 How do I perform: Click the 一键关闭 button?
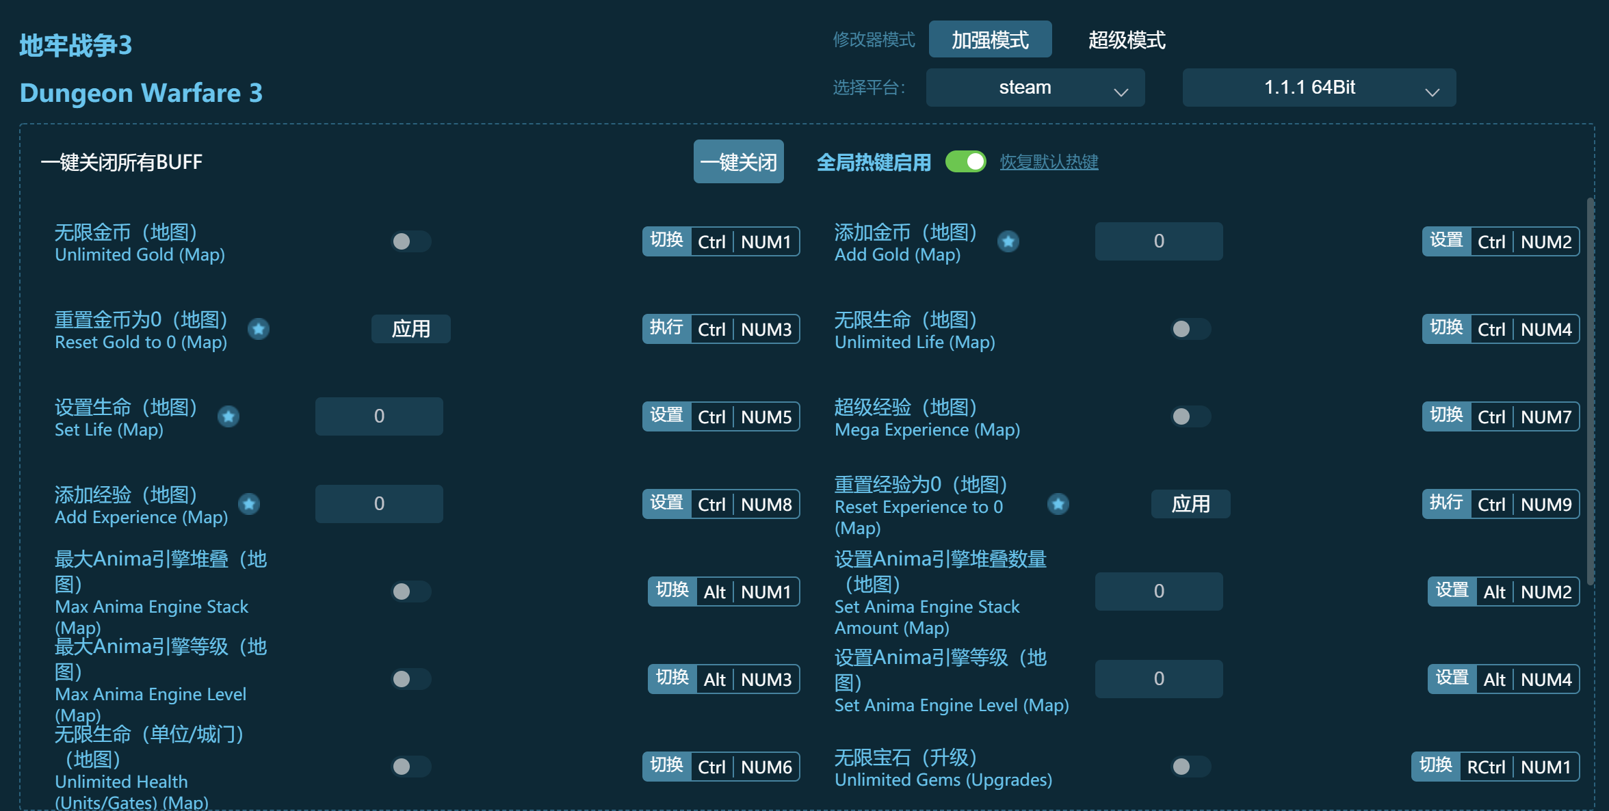739,162
